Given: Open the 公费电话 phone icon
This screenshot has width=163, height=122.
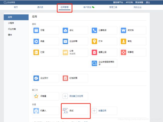Looking at the screenshot, I should 94,30.
